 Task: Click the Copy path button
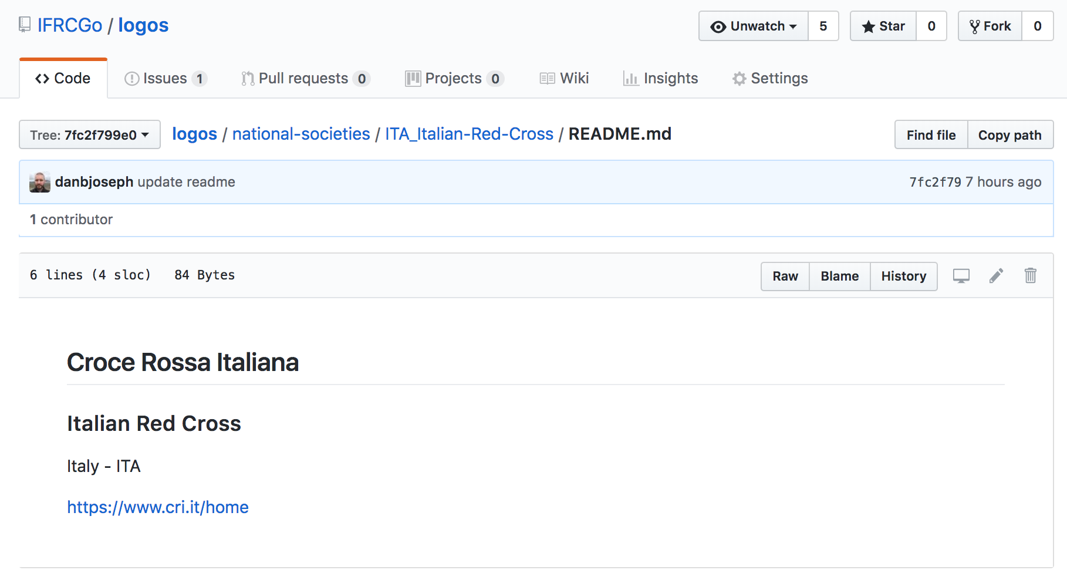[x=1010, y=135]
